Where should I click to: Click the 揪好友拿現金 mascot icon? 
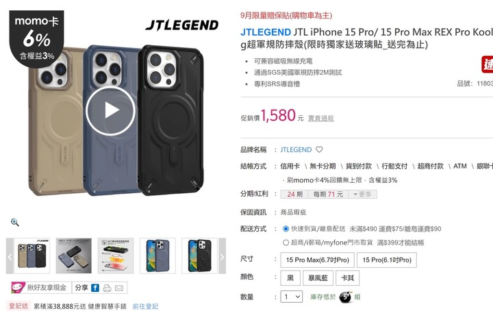[x=18, y=288]
